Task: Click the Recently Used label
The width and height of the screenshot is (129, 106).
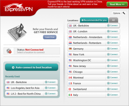Action: pos(13,76)
